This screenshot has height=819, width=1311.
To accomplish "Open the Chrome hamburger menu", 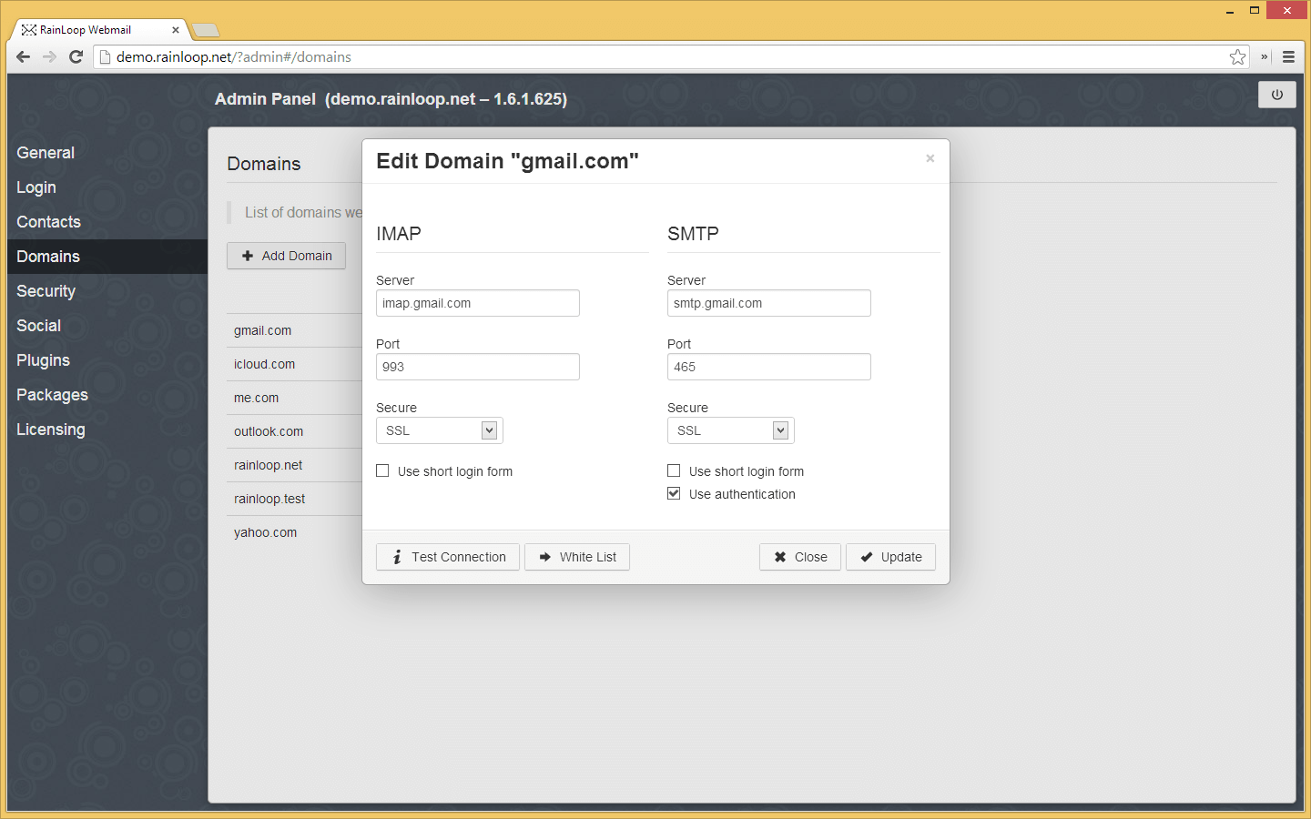I will pyautogui.click(x=1288, y=56).
